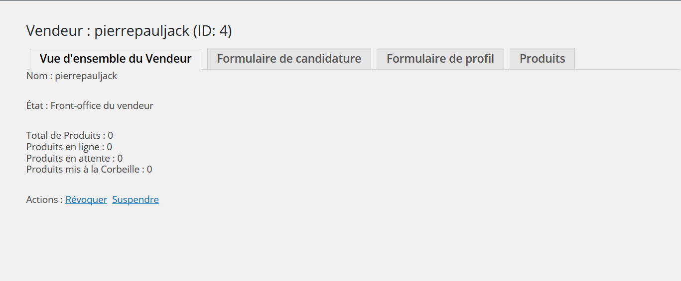Click the zero count beside "Total de Produits"
The height and width of the screenshot is (281, 681).
111,135
